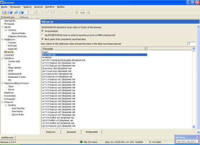This screenshot has height=145, width=200.
Task: Open the Πρόσθετα menu in menu bar
Action: pyautogui.click(x=50, y=7)
